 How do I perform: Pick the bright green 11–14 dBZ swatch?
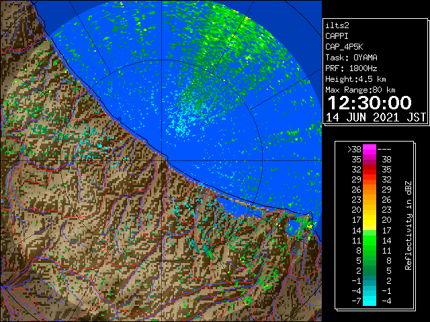pyautogui.click(x=370, y=240)
